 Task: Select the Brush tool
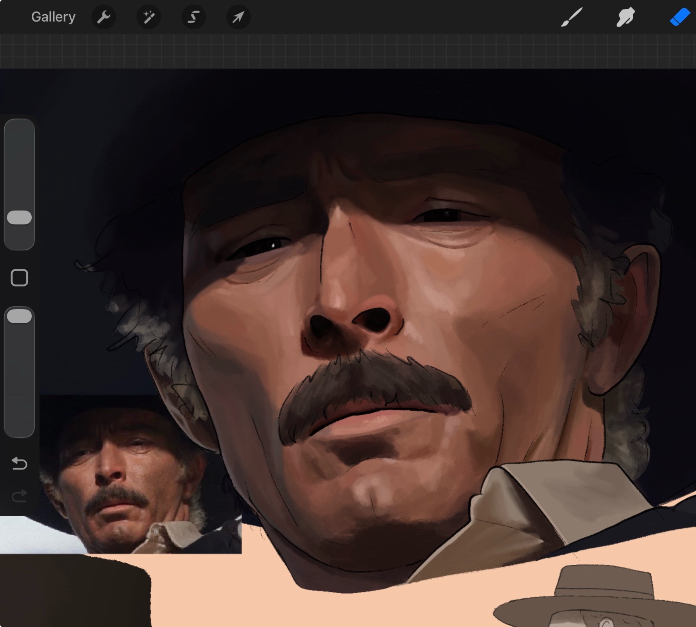571,17
